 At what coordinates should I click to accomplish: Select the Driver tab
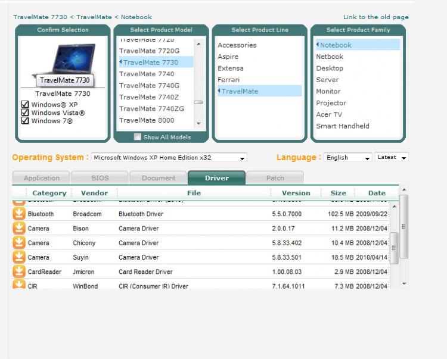click(x=217, y=178)
